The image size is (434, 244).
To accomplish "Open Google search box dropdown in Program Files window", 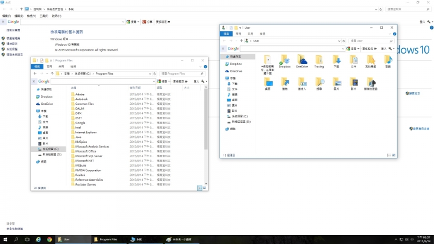I will pos(154,81).
